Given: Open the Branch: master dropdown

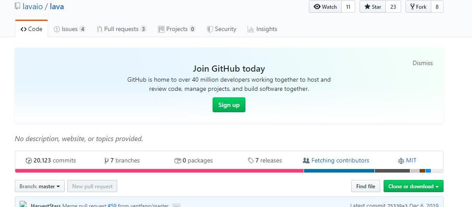Looking at the screenshot, I should (40, 186).
